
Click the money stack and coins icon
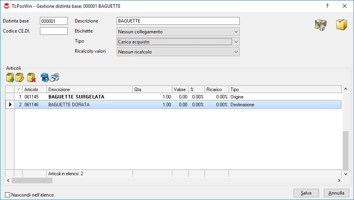(x=320, y=25)
